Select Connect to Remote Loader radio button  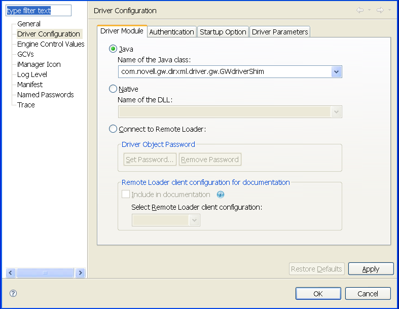[x=113, y=129]
